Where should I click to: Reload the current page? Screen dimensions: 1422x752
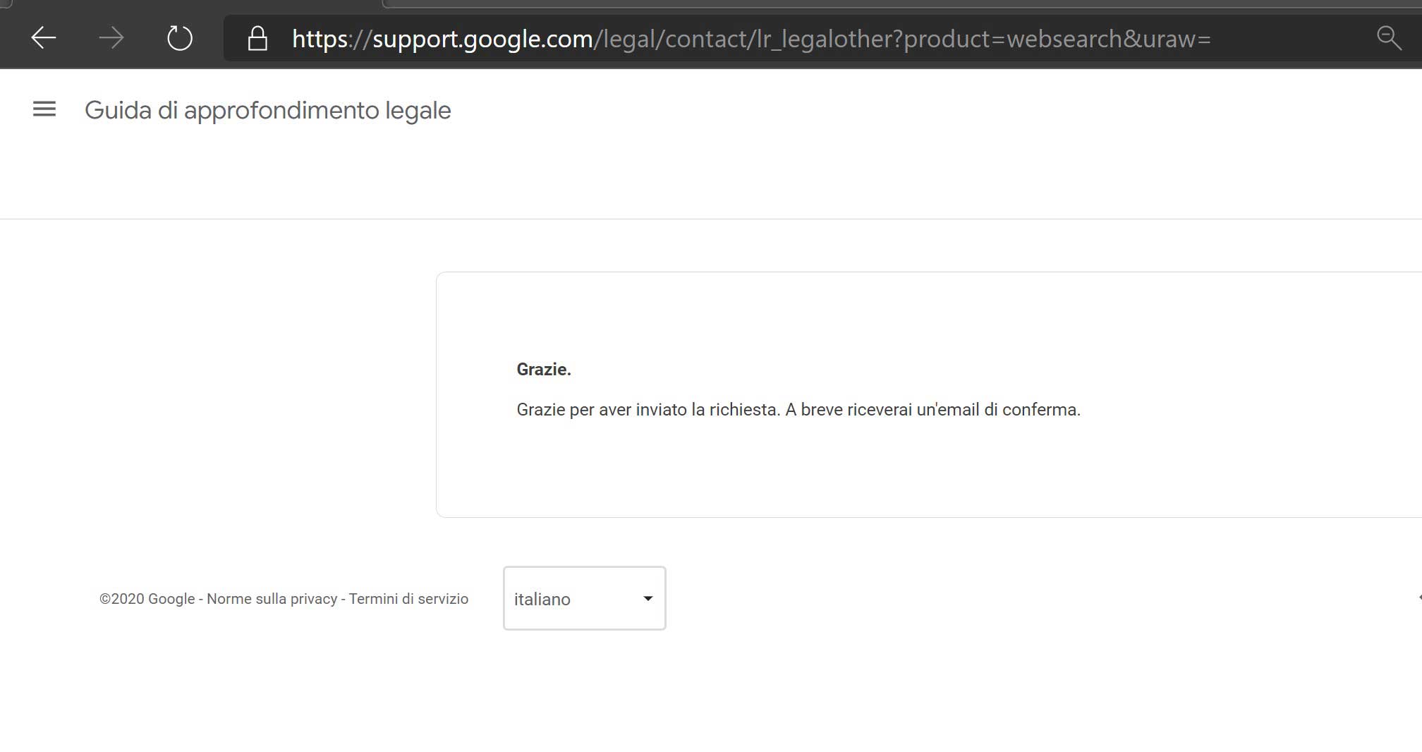coord(179,38)
